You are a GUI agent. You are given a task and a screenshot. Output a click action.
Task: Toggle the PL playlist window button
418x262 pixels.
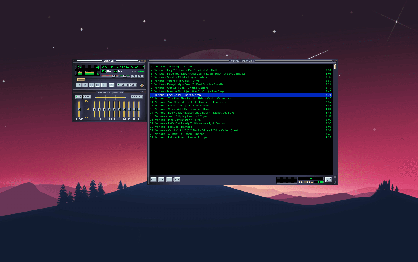(x=141, y=76)
